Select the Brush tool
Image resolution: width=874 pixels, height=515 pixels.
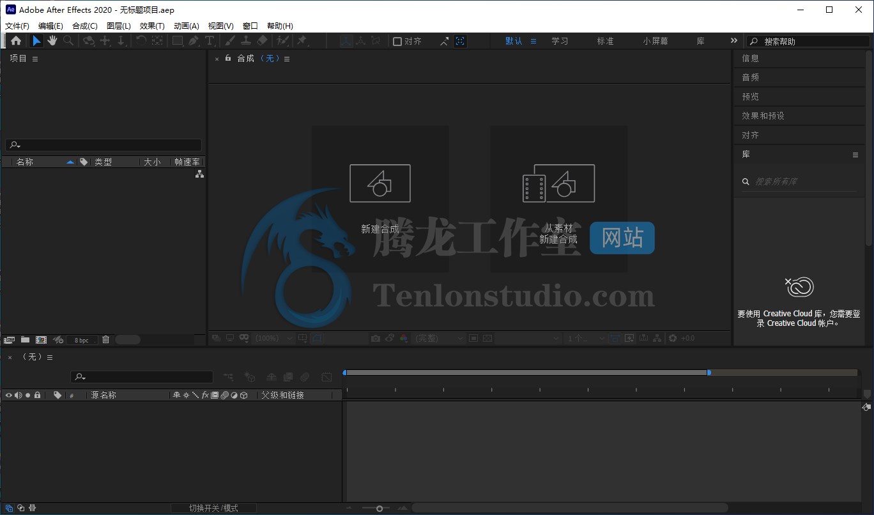click(230, 41)
